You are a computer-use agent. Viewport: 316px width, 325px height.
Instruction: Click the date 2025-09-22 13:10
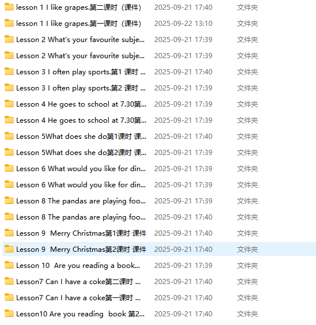tap(183, 24)
